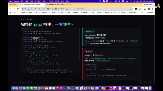
Task: Open the Finder icon in the dock
Action: [x=13, y=88]
